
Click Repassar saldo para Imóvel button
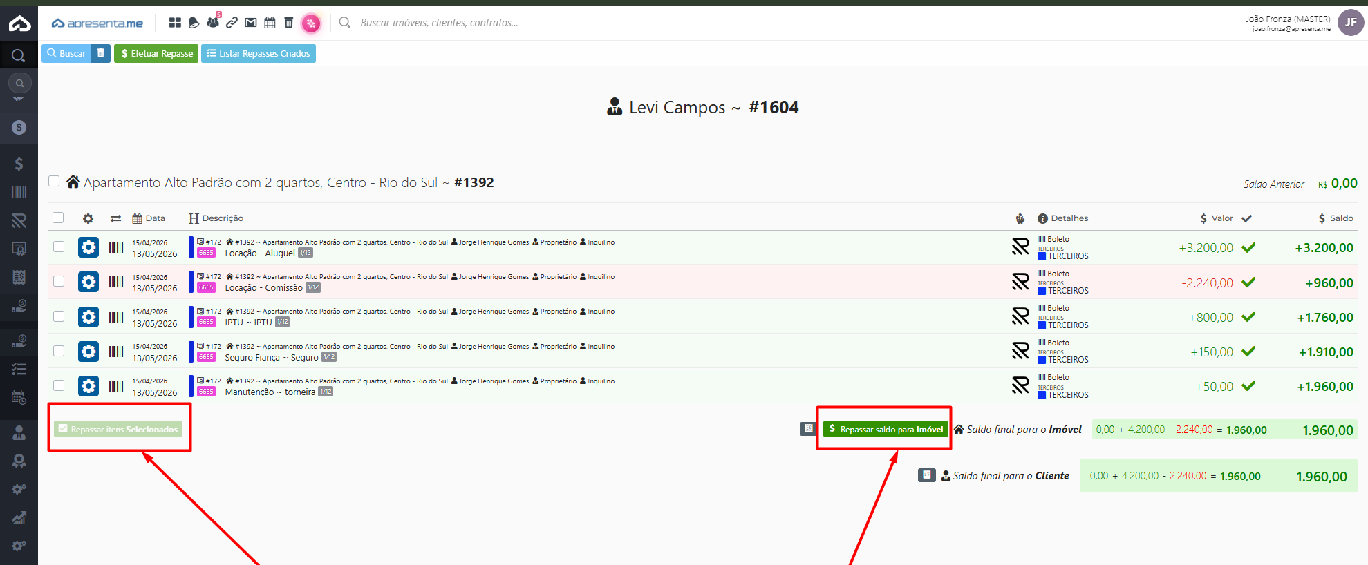(x=886, y=429)
